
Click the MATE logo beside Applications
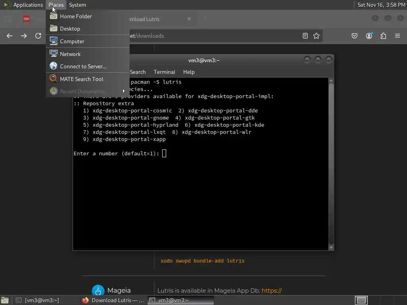[7, 5]
